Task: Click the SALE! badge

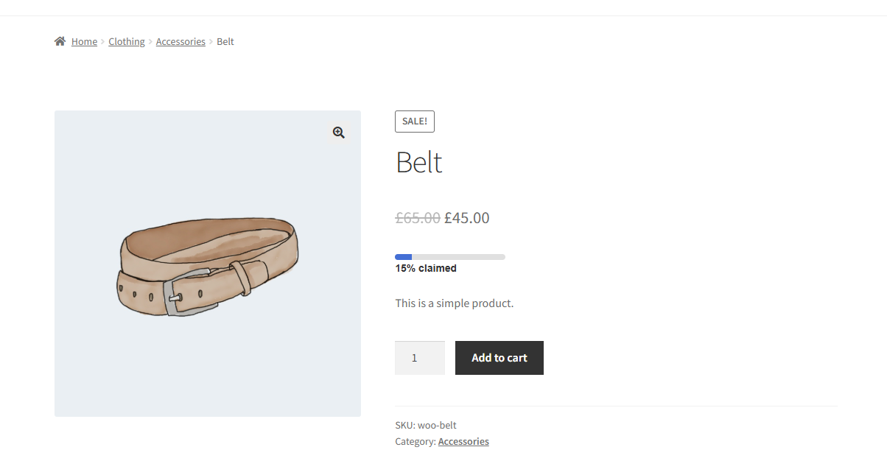Action: 415,122
